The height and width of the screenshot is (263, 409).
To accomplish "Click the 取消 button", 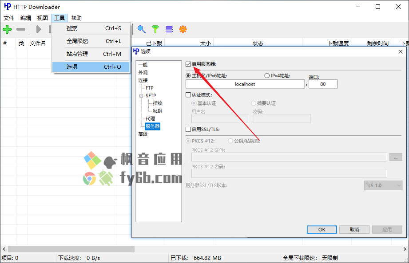I will pyautogui.click(x=354, y=230).
